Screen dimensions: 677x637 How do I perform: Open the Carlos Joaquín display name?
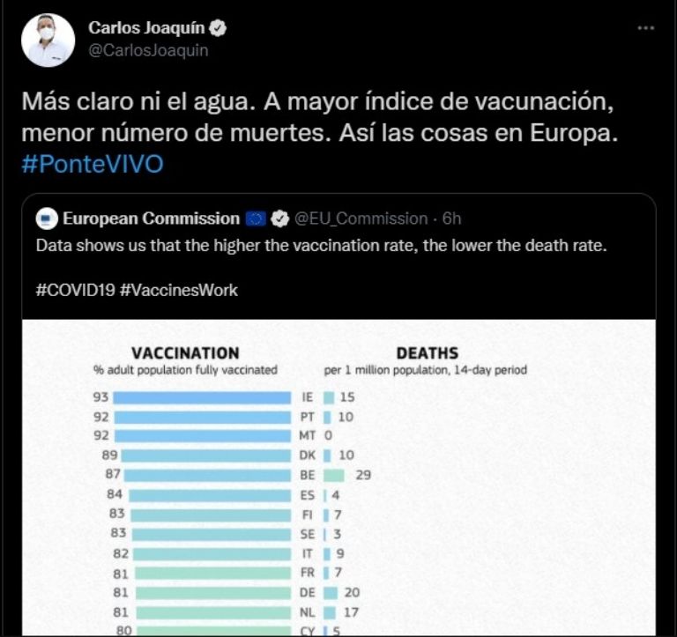pos(146,27)
